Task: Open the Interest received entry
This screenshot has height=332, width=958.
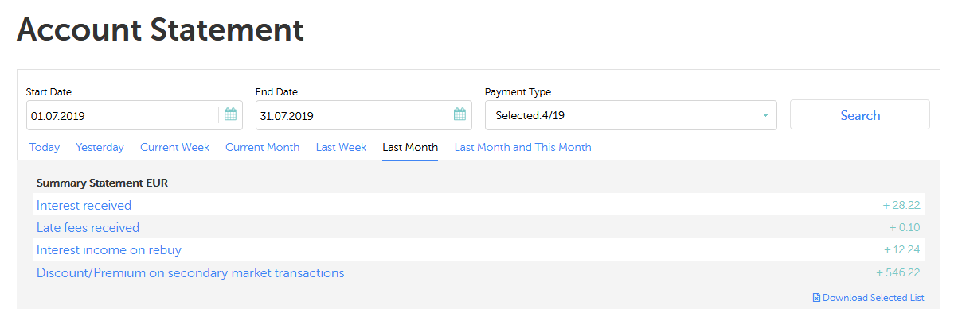Action: [84, 205]
